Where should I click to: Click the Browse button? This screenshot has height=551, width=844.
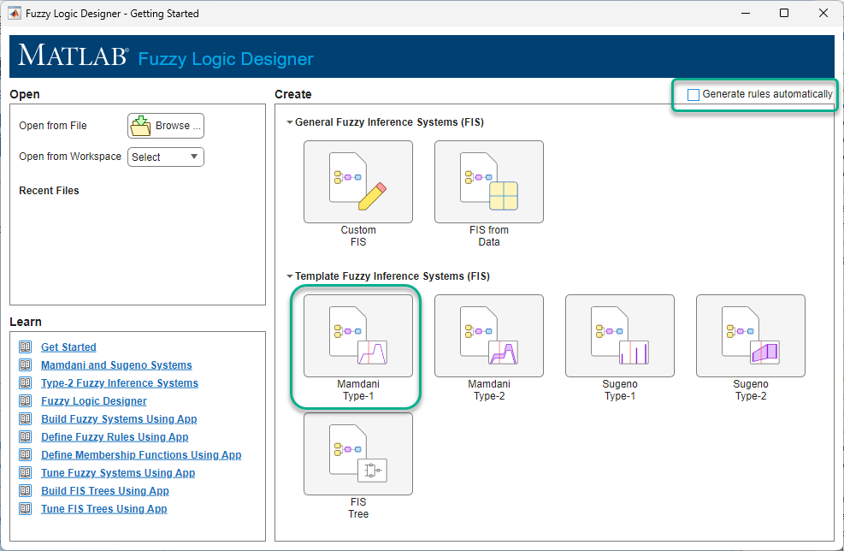point(166,126)
